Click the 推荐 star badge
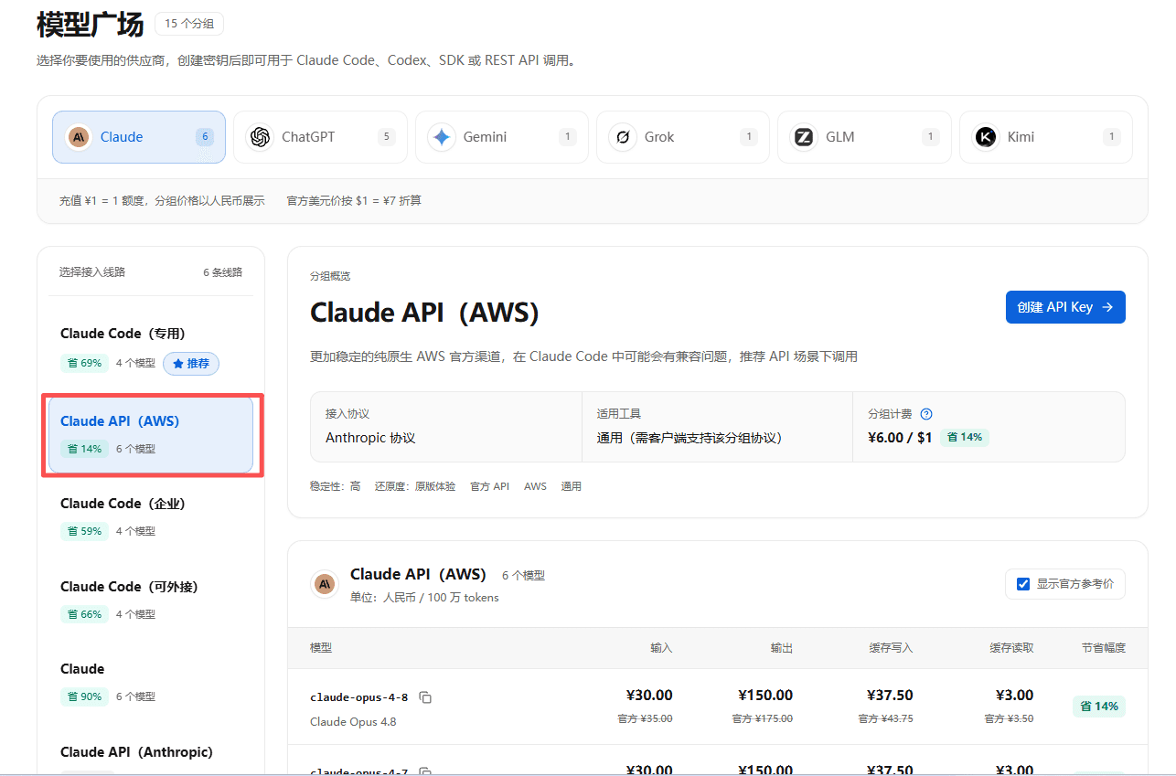1176x776 pixels. click(191, 364)
